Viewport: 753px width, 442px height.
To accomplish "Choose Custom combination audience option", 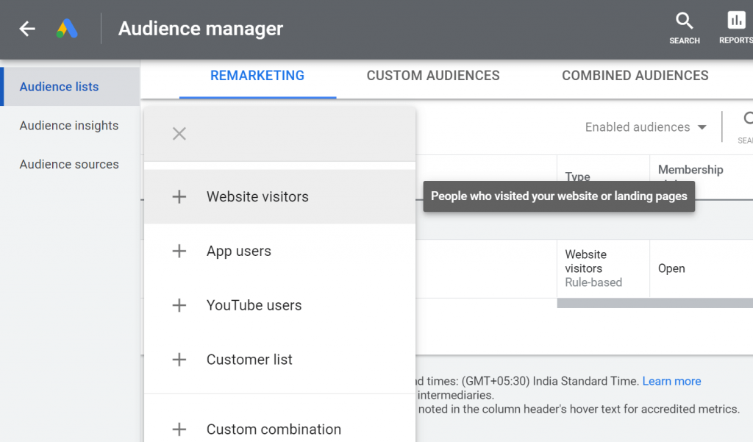I will [280, 429].
